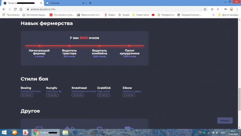This screenshot has width=241, height=136.
Task: Expand the hidden bookmarks chevron
Action: click(x=213, y=15)
